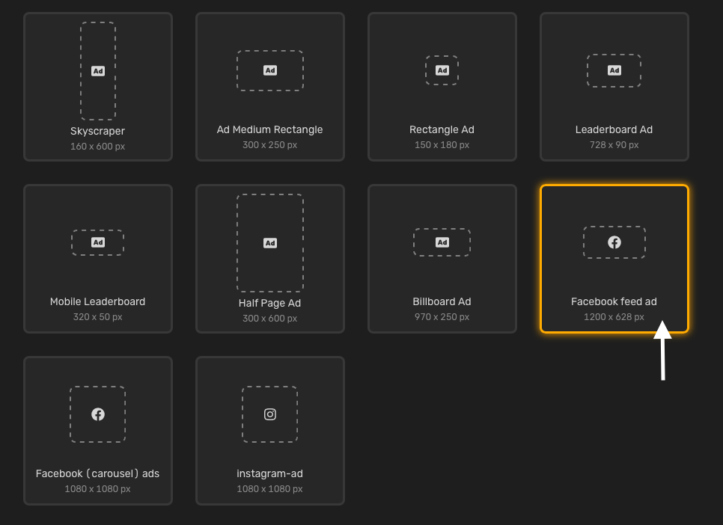
Task: Choose the Mobile Leaderboard label
Action: click(98, 302)
